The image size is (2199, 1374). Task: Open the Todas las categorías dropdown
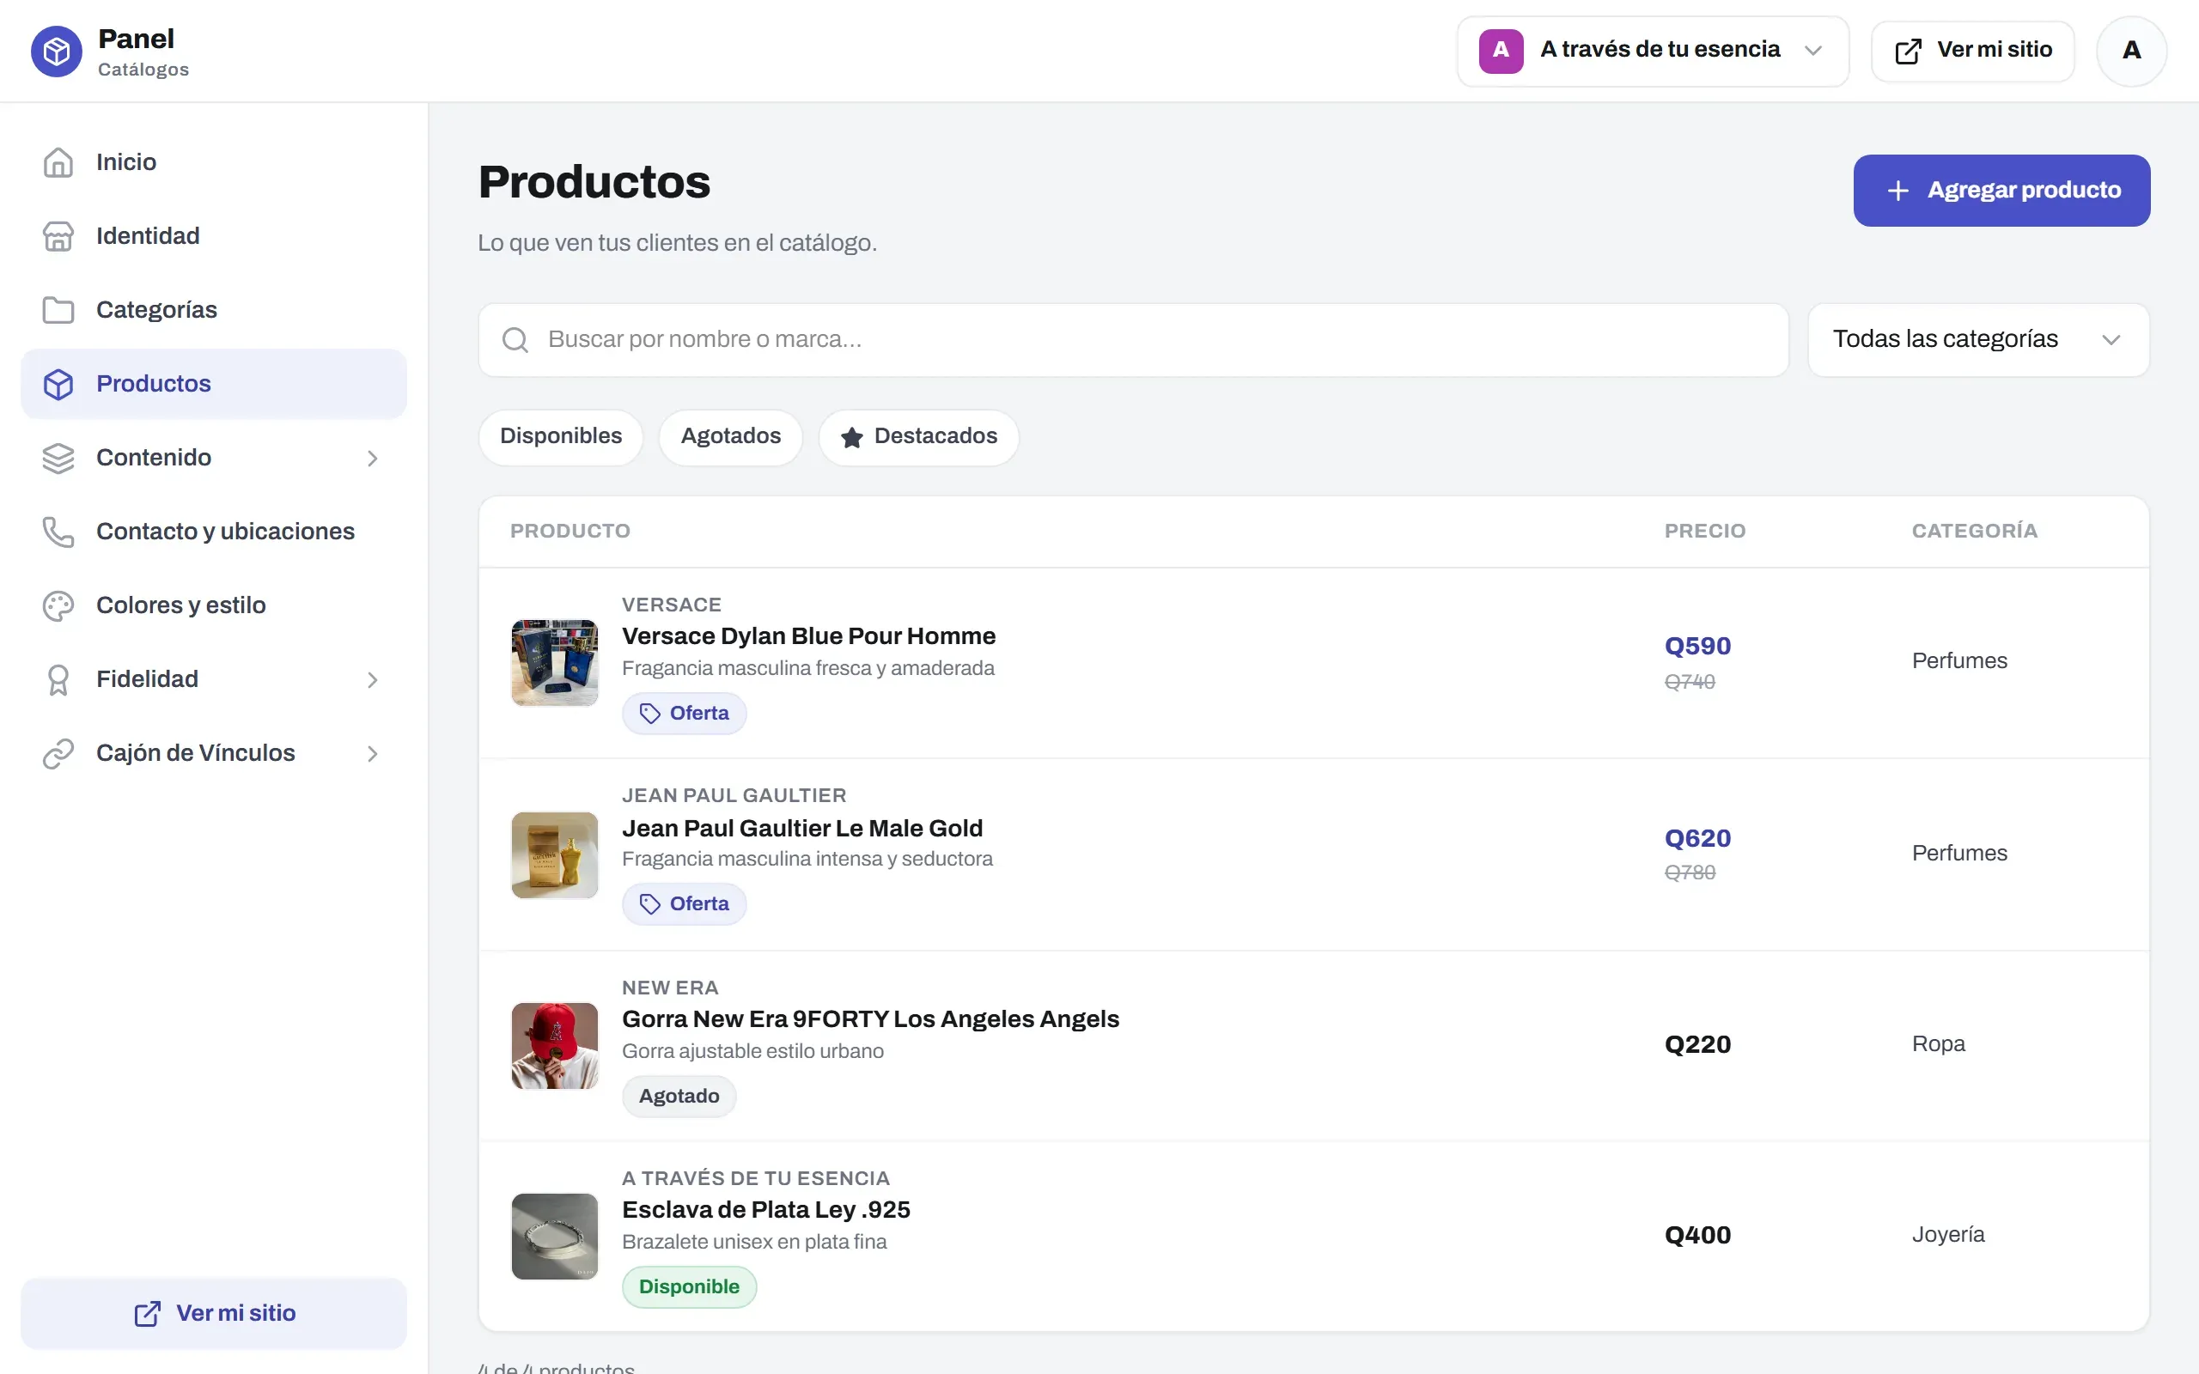click(x=1978, y=340)
